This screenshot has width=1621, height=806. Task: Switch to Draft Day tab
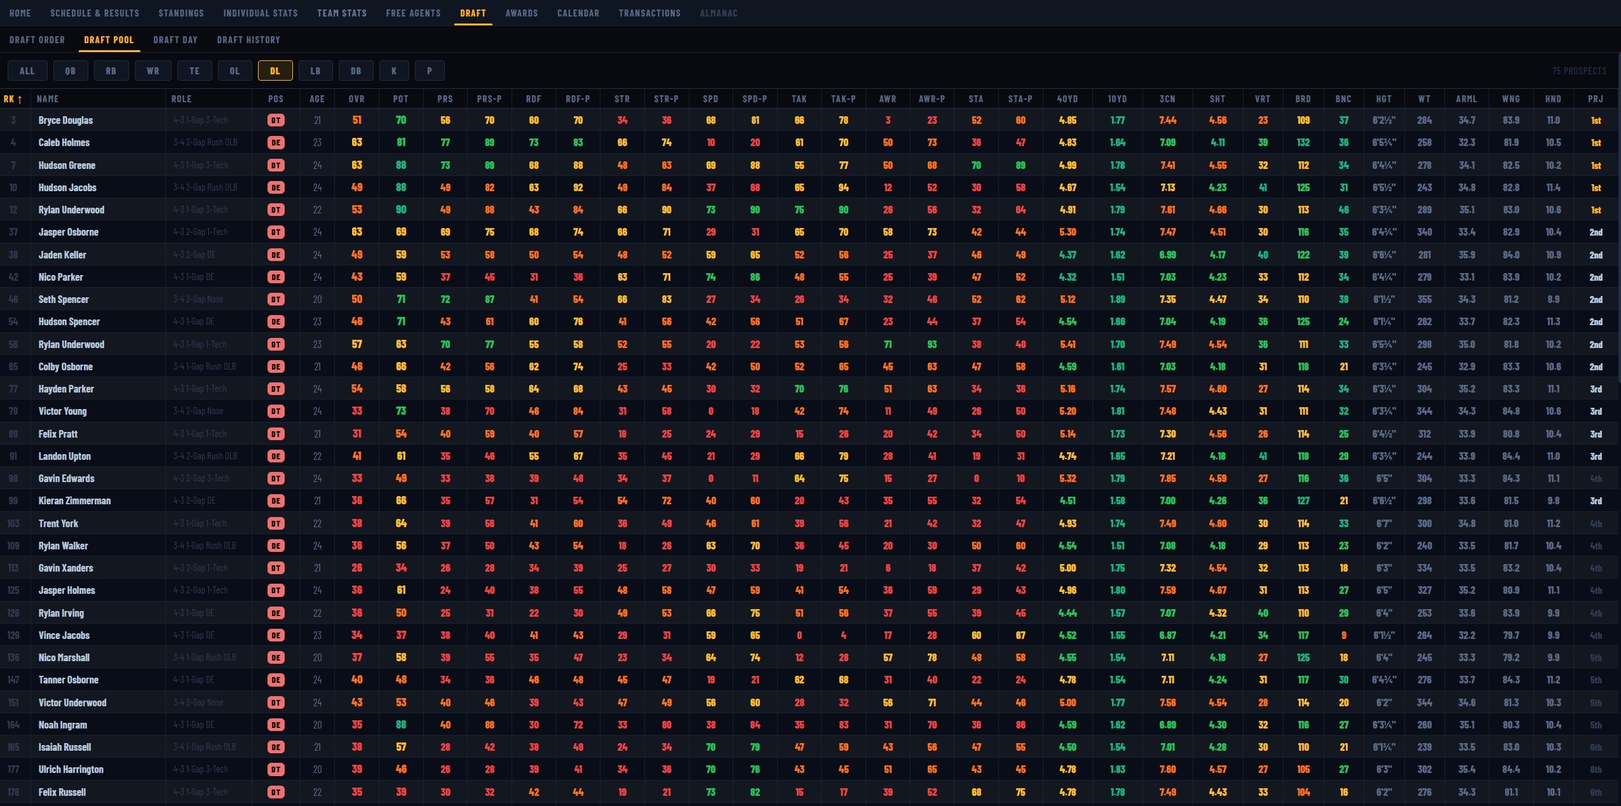point(175,39)
